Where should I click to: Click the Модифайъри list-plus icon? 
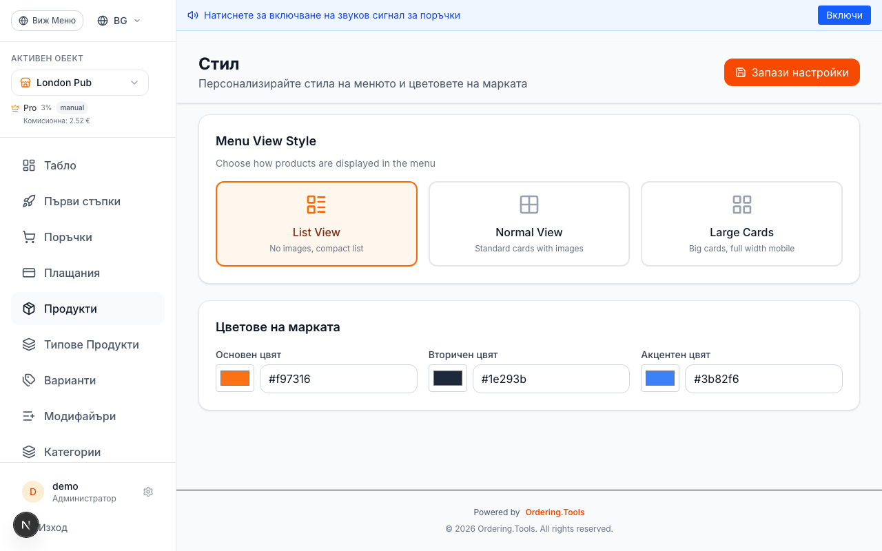[x=29, y=416]
